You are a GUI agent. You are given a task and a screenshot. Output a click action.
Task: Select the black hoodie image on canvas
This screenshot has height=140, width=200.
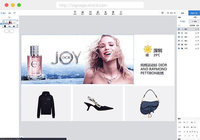coord(46,103)
